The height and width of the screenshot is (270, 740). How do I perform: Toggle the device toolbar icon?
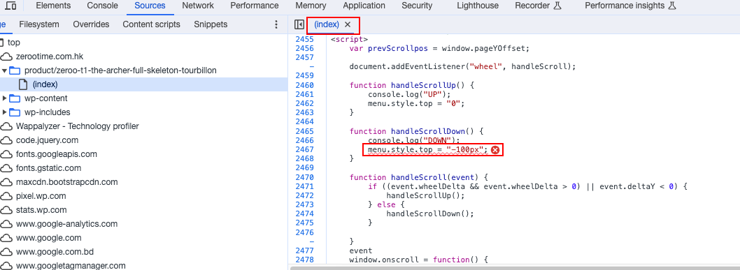[10, 6]
